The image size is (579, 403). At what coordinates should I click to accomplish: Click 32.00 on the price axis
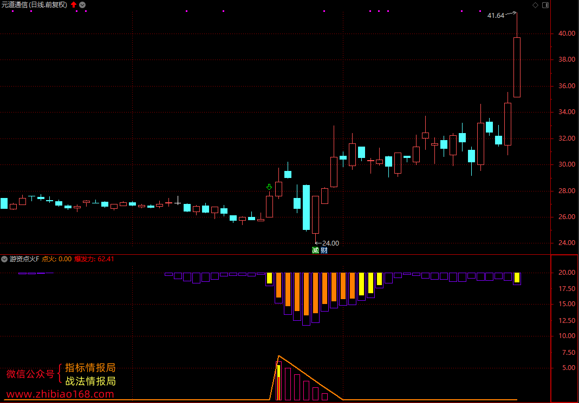coord(567,138)
